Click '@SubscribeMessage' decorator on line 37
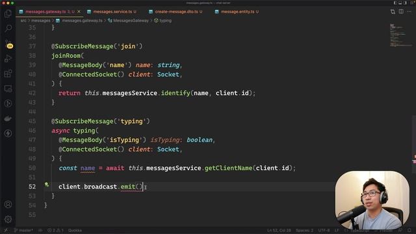Screen dimensions: 416x234 point(83,46)
